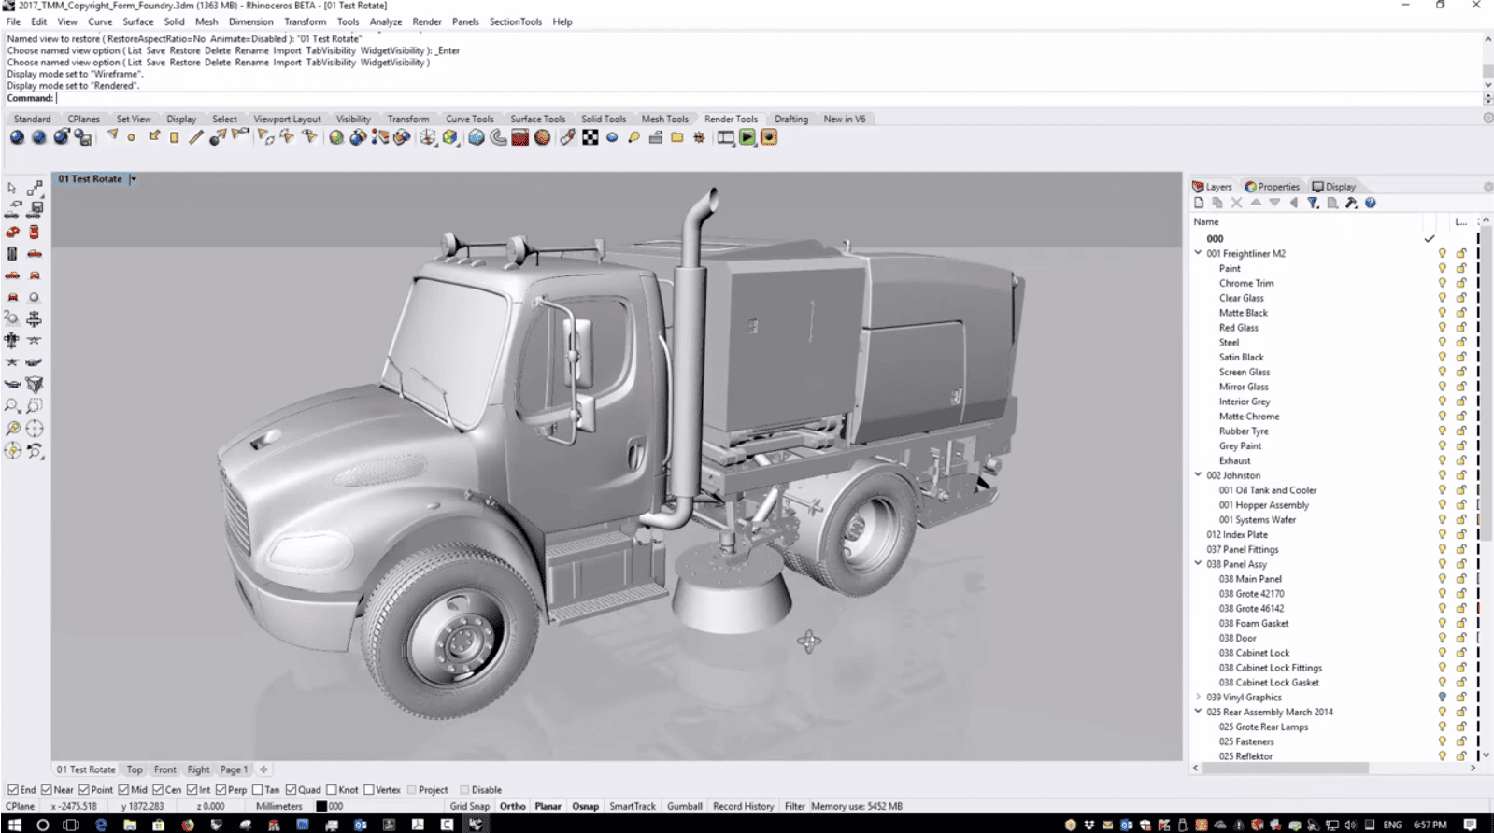
Task: Toggle the Near osnap checkbox
Action: 47,790
